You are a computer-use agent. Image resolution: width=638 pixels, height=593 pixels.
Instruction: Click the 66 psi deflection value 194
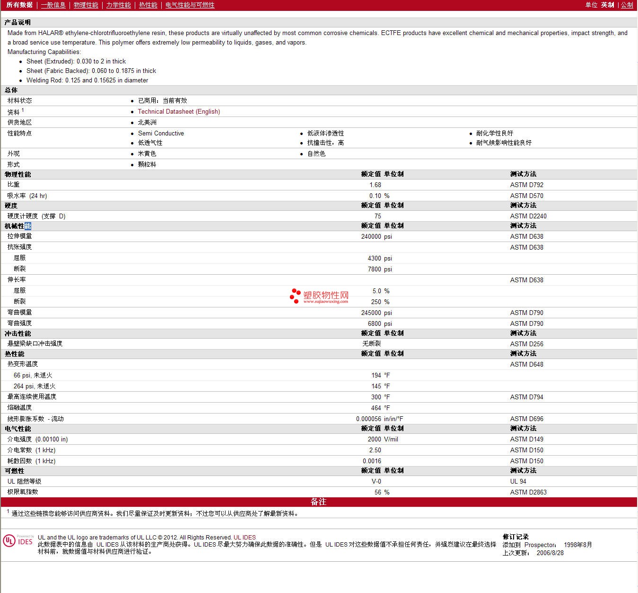pyautogui.click(x=376, y=375)
